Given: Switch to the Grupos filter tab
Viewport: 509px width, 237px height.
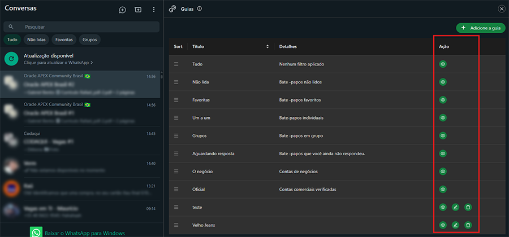Looking at the screenshot, I should [x=89, y=39].
